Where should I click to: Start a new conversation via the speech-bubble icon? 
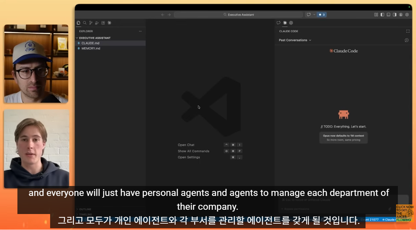coord(406,40)
